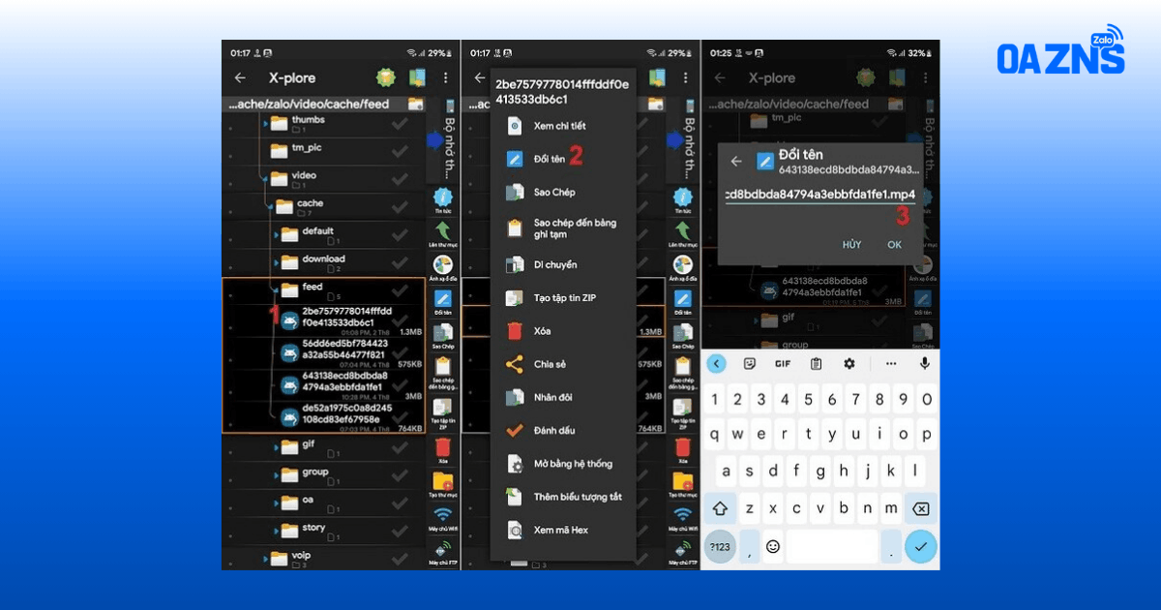The image size is (1161, 610).
Task: Tap the Tin tức info icon in left screenshot sidebar
Action: [443, 197]
